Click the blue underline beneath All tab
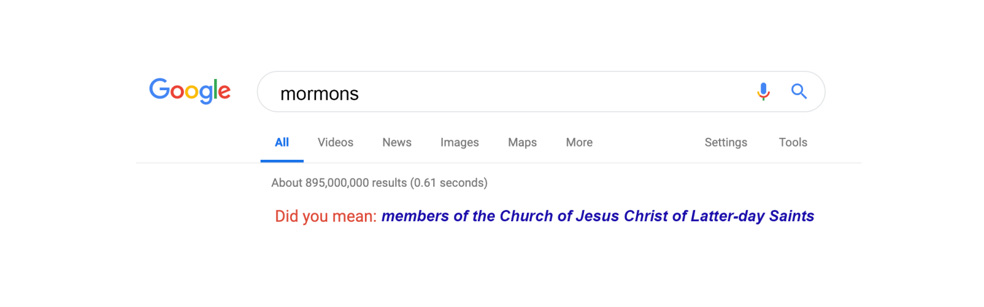Image resolution: width=984 pixels, height=307 pixels. coord(282,161)
